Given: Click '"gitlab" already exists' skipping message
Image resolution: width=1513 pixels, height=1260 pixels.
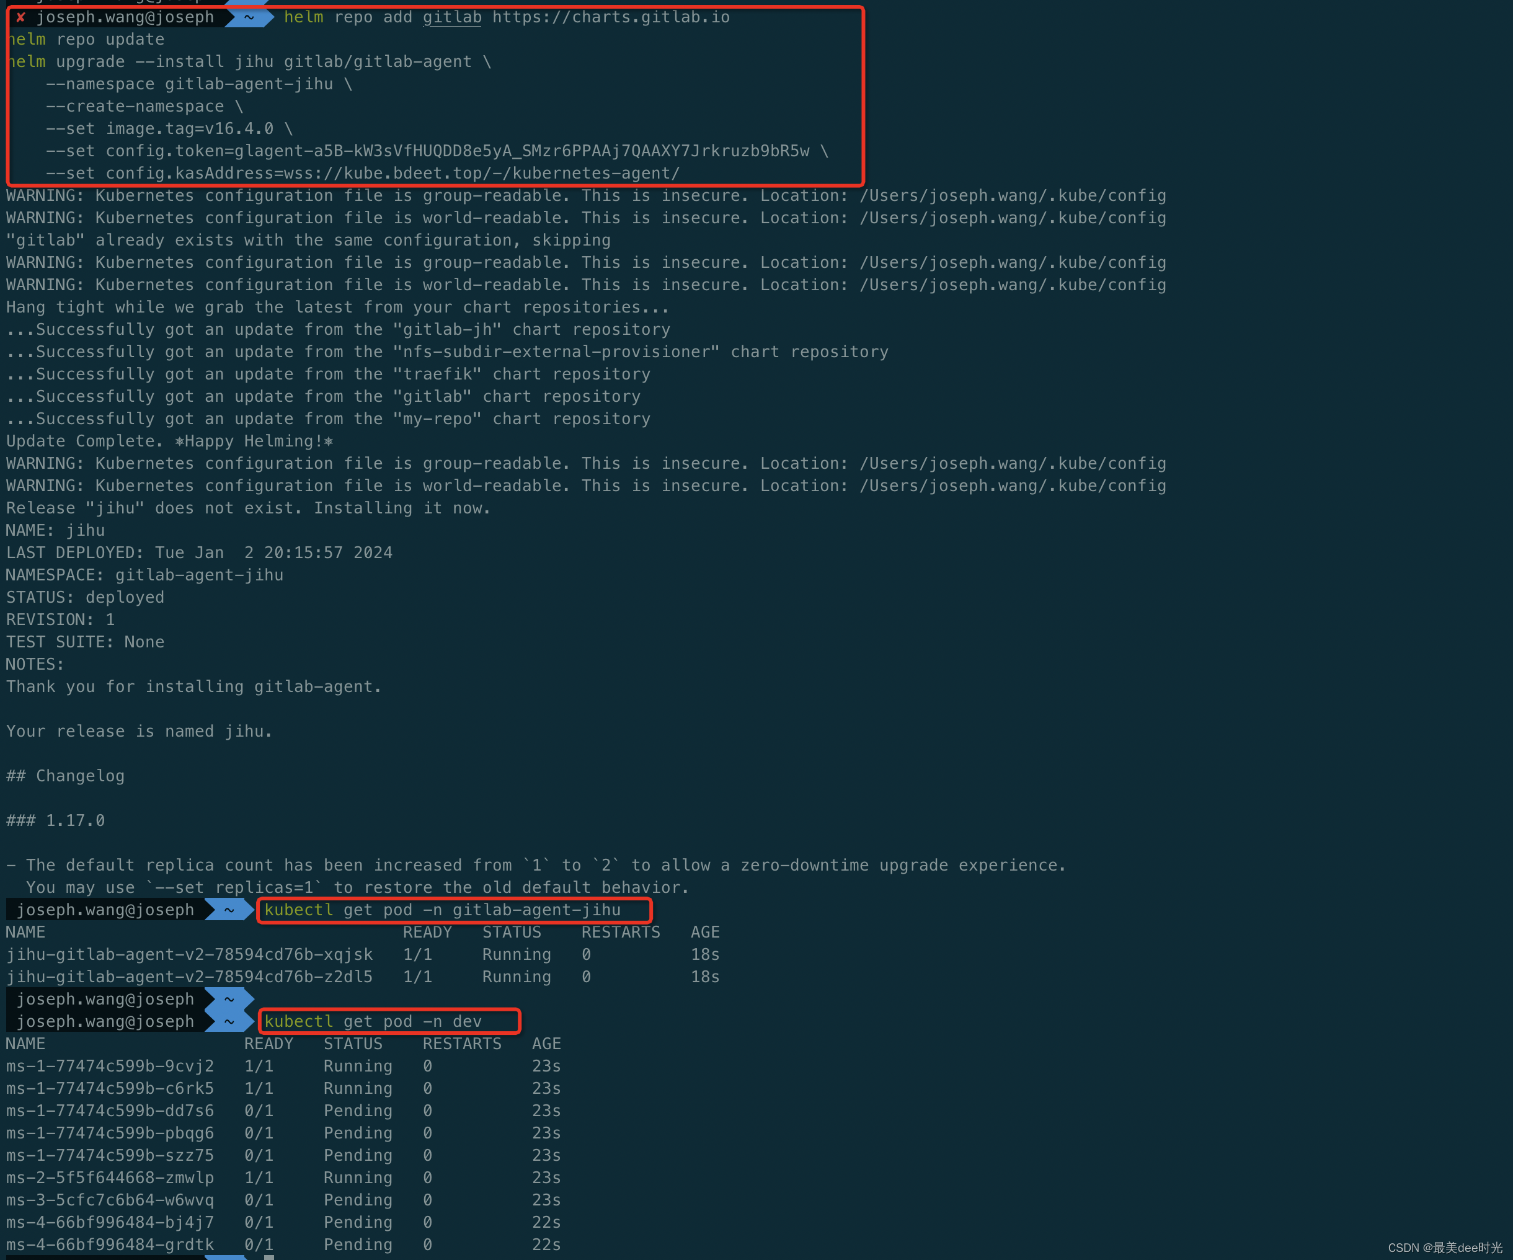Looking at the screenshot, I should coord(308,241).
